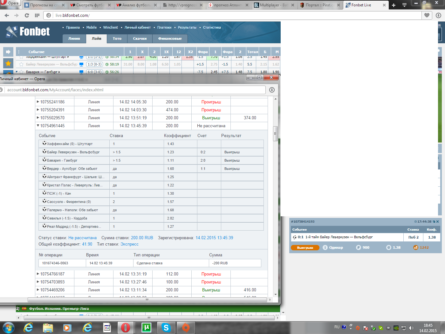
Task: Click info icon beside Одинар in bet slip
Action: pos(325,247)
